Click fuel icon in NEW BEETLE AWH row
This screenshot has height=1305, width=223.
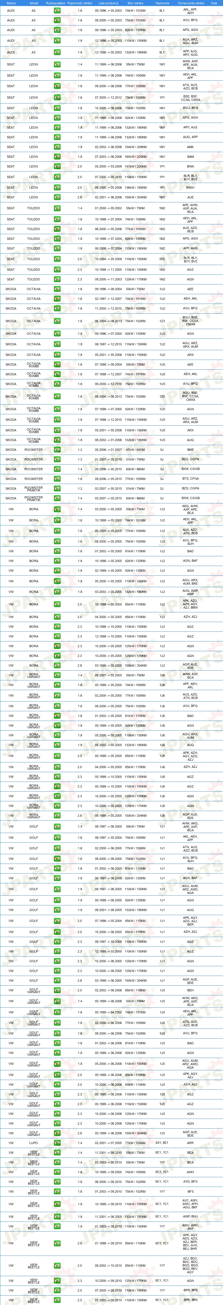click(57, 1172)
